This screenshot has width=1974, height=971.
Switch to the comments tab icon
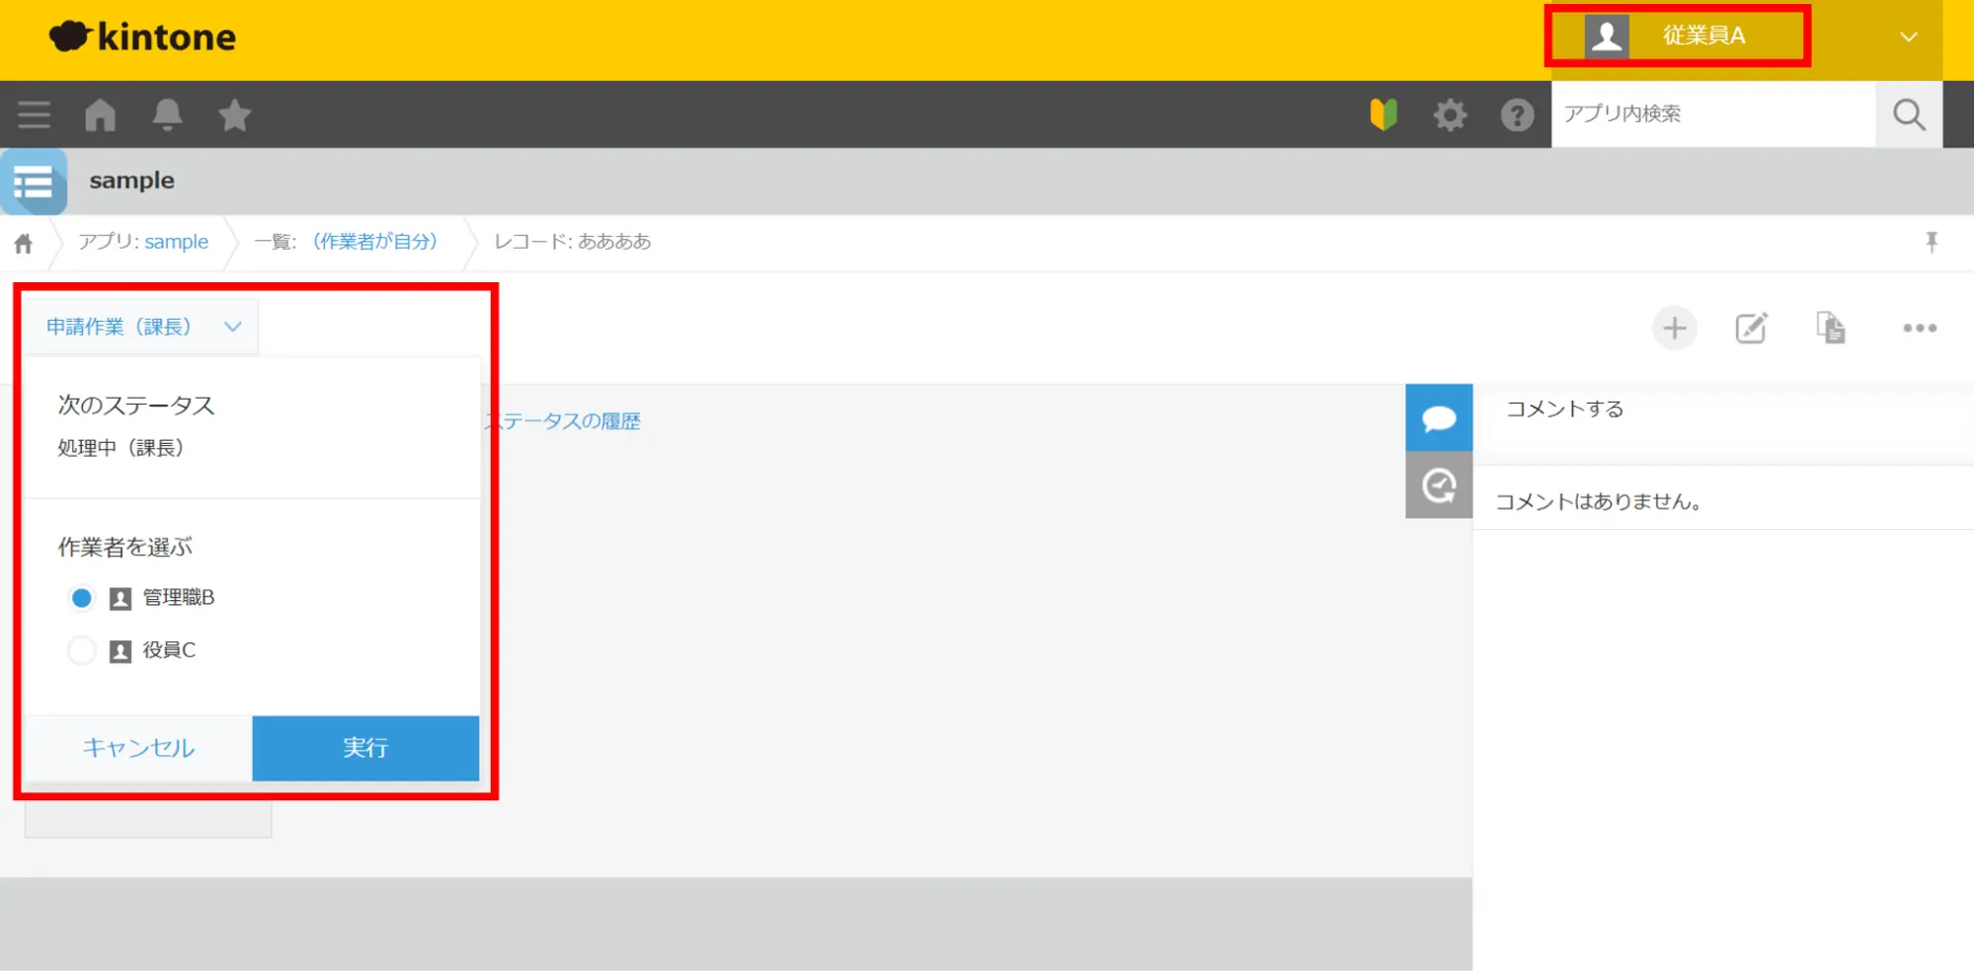(1439, 418)
